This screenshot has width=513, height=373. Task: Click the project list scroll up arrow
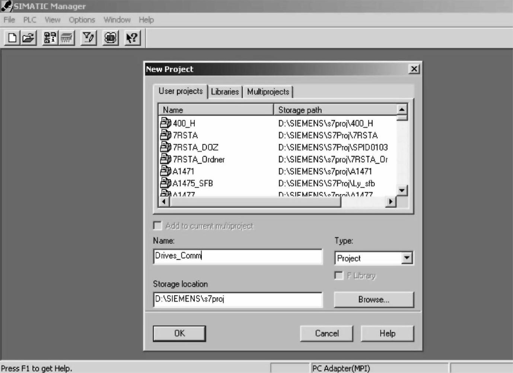(x=402, y=109)
